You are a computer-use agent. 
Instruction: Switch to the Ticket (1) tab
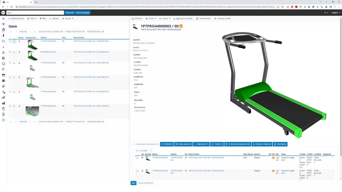pos(217,144)
